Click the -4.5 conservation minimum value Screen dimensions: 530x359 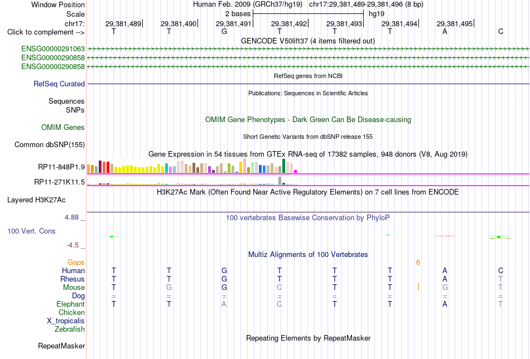click(73, 245)
